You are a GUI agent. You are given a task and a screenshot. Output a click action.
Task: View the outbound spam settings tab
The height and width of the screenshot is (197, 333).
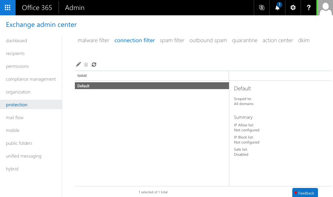tap(208, 40)
